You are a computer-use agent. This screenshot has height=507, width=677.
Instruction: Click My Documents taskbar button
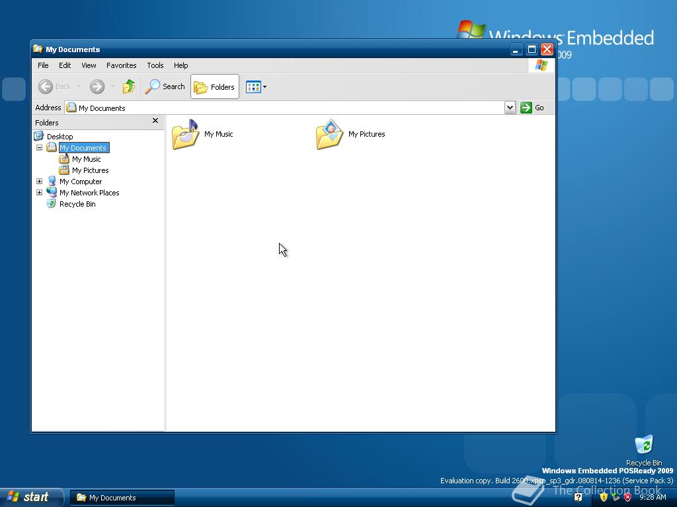tap(122, 498)
